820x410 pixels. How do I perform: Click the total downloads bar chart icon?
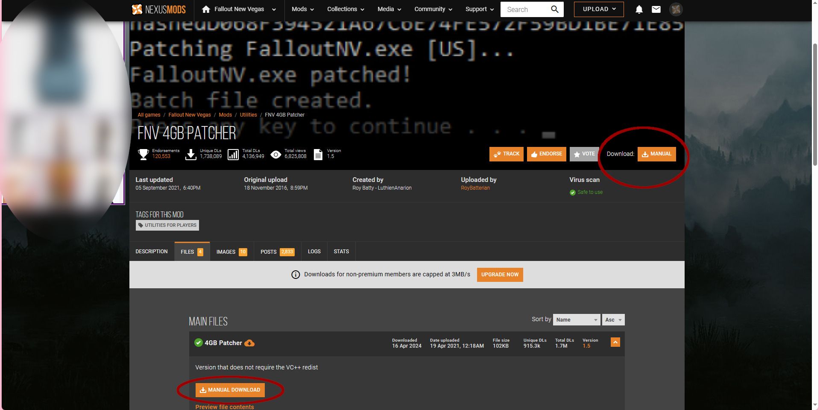tap(233, 154)
